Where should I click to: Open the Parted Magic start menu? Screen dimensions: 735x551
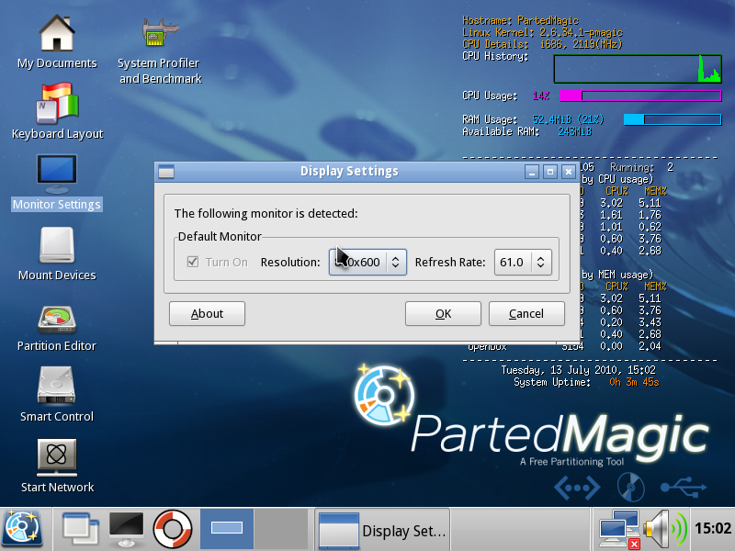point(22,528)
